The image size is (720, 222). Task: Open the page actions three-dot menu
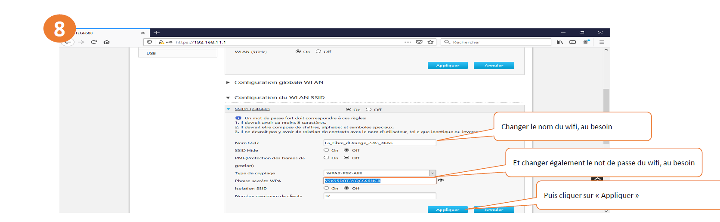[408, 42]
